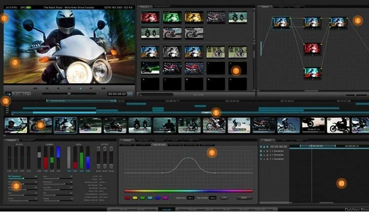Click blue hue swatch below the curve

(157, 198)
